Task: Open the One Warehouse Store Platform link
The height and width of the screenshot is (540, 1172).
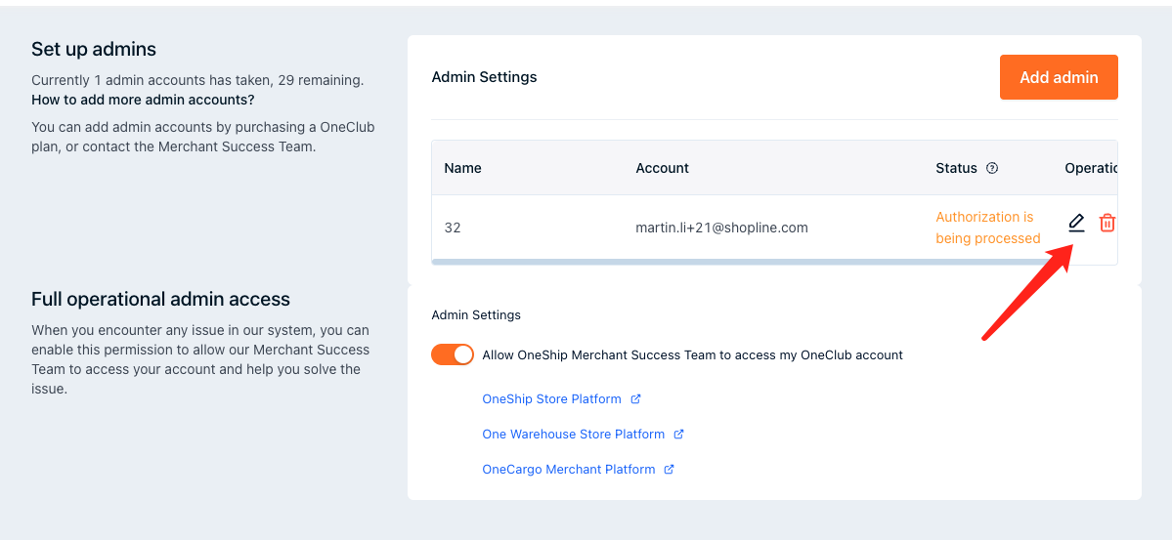Action: point(573,435)
